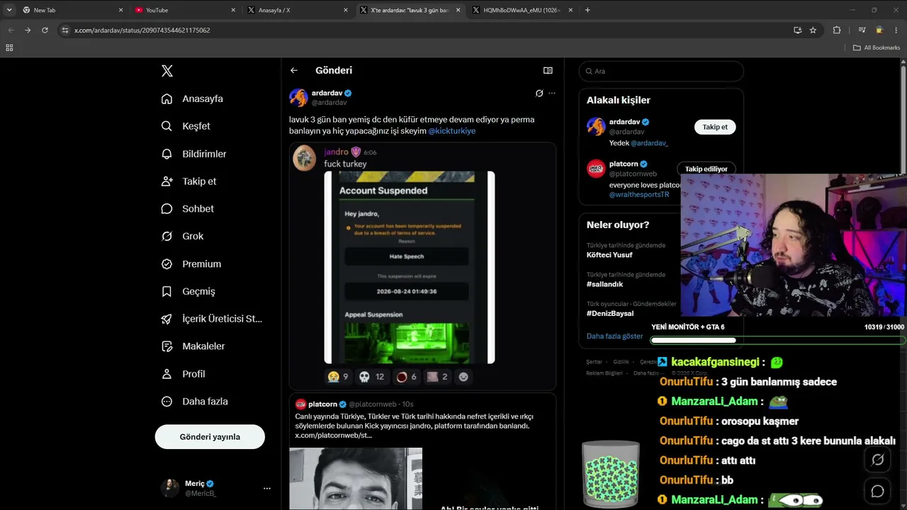This screenshot has height=510, width=907.
Task: Open the floating messages button
Action: pos(877,491)
